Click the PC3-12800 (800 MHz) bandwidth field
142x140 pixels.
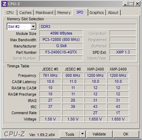[61, 39]
